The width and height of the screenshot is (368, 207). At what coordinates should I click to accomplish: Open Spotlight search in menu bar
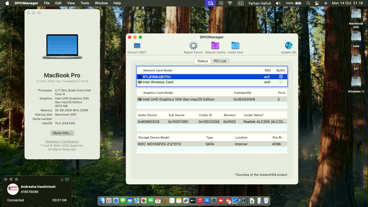[x=308, y=3]
